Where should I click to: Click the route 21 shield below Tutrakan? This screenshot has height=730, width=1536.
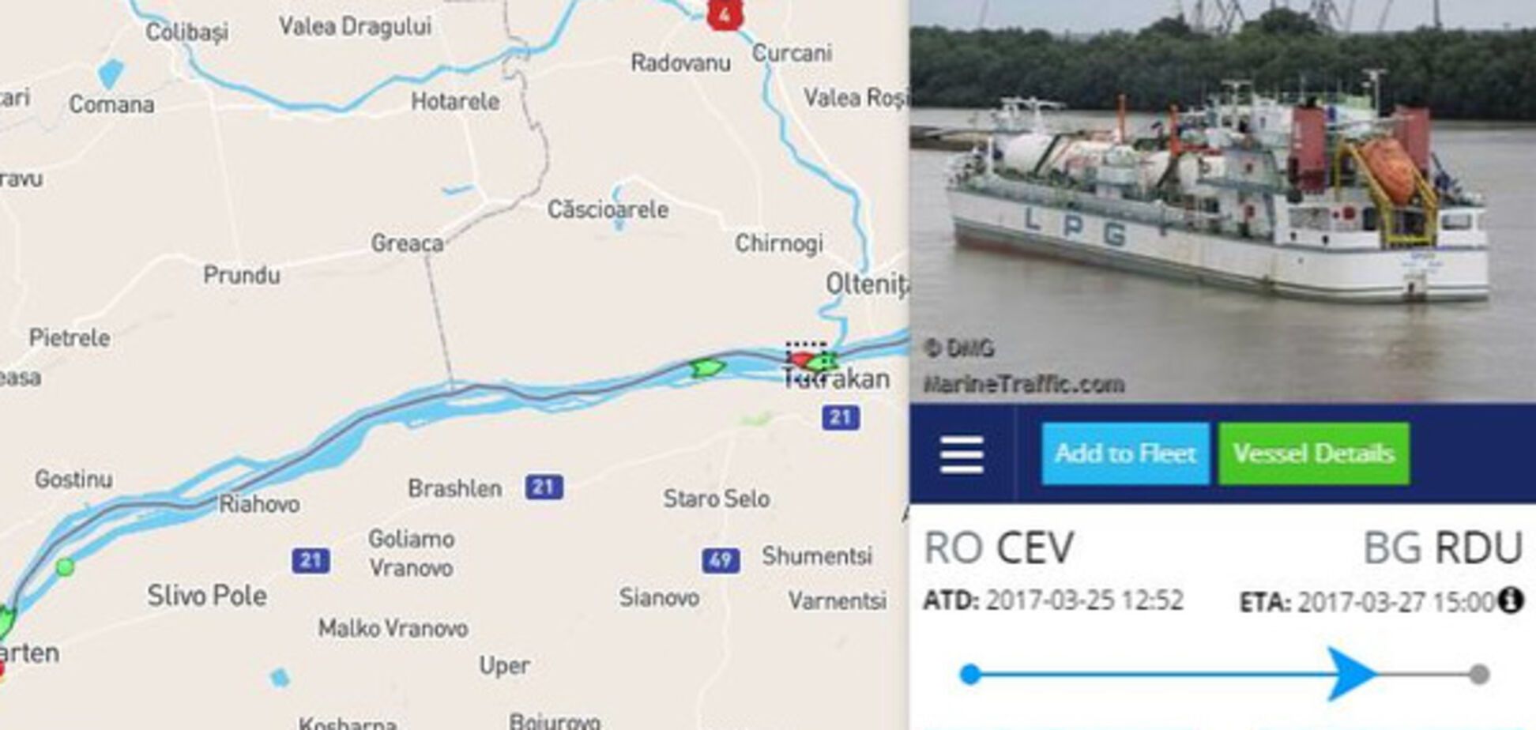[x=841, y=417]
